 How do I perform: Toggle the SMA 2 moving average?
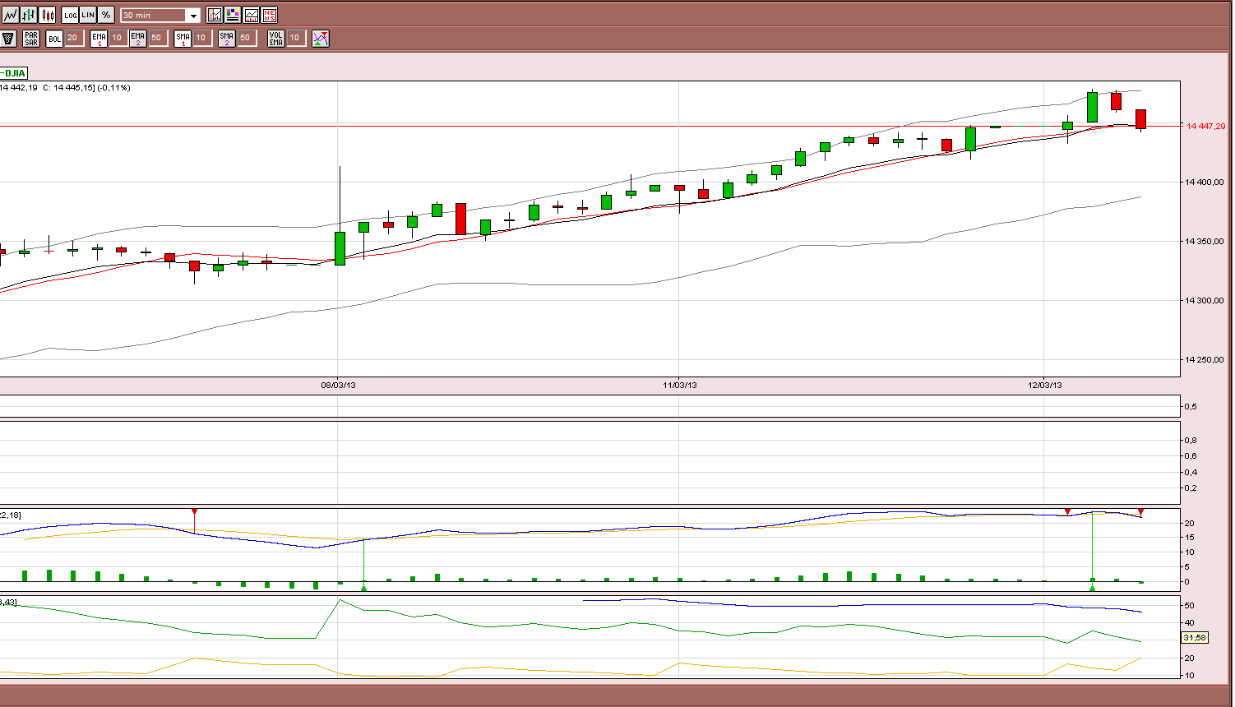point(226,38)
